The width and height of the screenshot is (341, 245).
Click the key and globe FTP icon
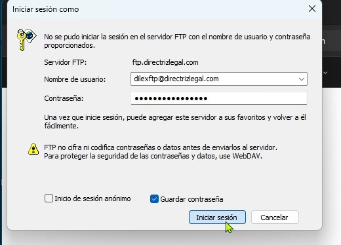pyautogui.click(x=26, y=40)
